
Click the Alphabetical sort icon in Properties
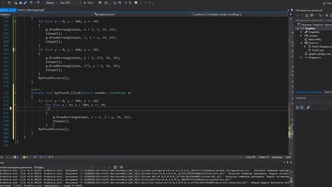click(302, 108)
